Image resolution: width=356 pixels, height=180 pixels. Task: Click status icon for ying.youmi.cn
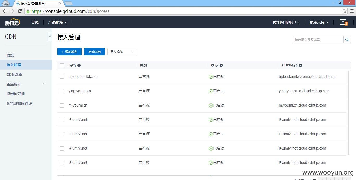click(x=211, y=91)
